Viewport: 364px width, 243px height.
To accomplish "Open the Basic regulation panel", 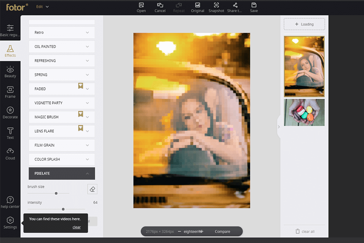I will point(10,30).
